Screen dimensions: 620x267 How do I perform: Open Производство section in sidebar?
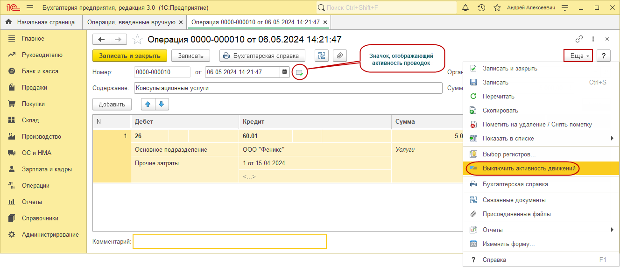[43, 136]
